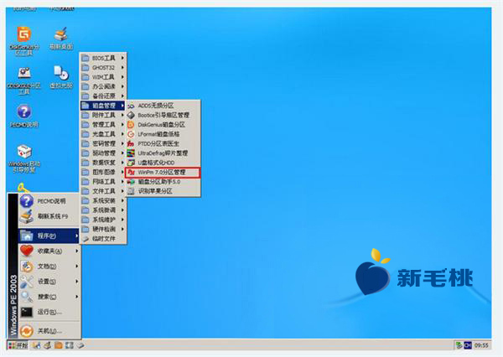Viewport: 503px width, 357px height.
Task: Expand the GHOST32 folder
Action: pyautogui.click(x=103, y=68)
